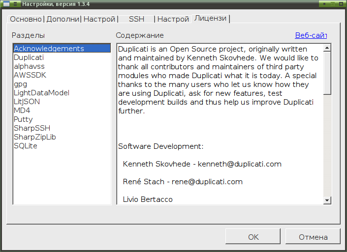The width and height of the screenshot is (347, 252).
Task: Select LitJSON in the sections list
Action: [x=62, y=102]
